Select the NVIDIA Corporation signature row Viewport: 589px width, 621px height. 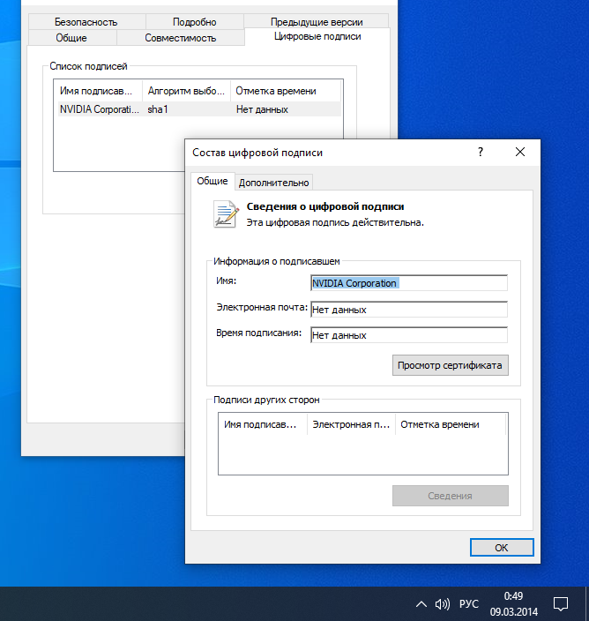199,109
